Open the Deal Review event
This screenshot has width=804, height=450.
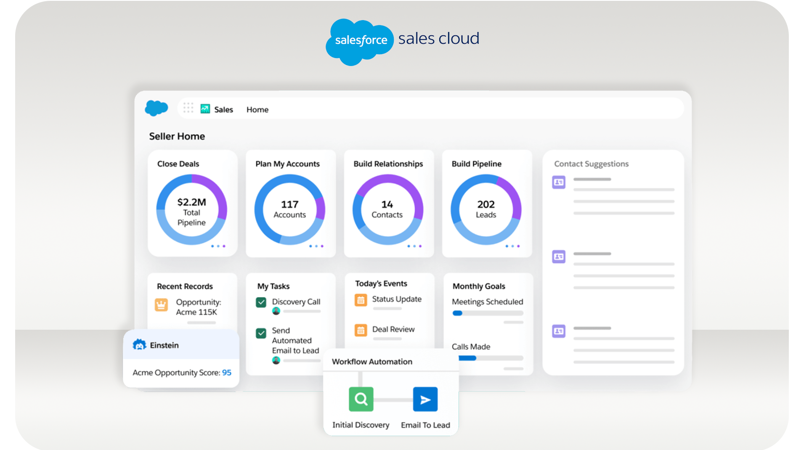click(393, 329)
